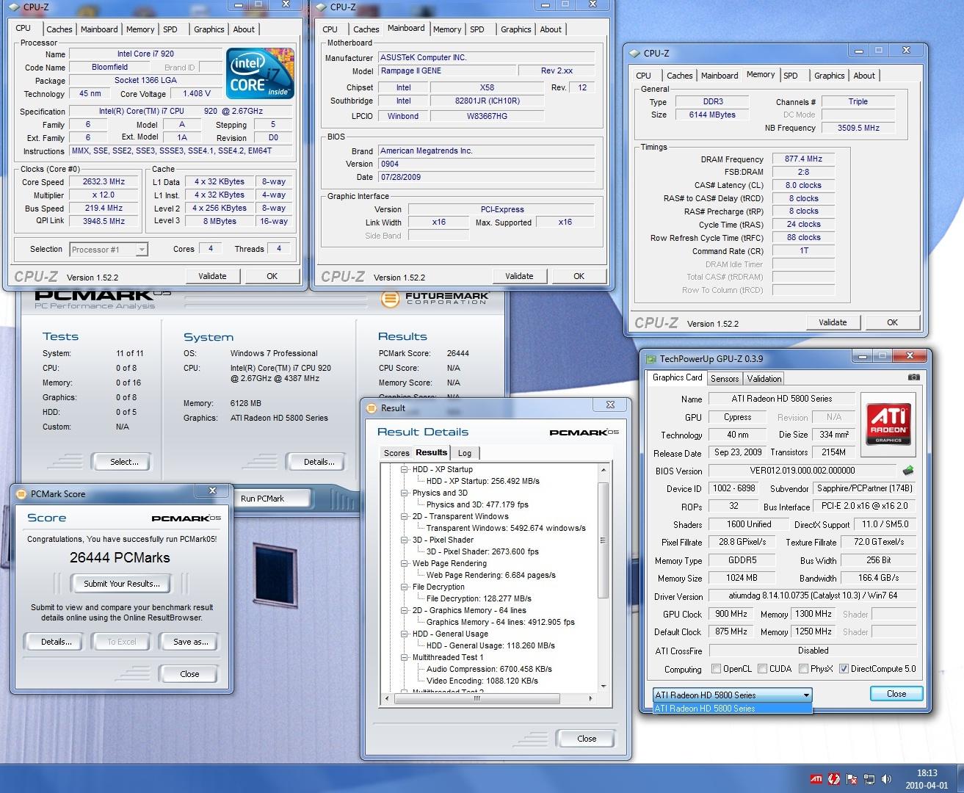Click Details... in PCMark Score dialog
The width and height of the screenshot is (964, 793).
point(57,642)
